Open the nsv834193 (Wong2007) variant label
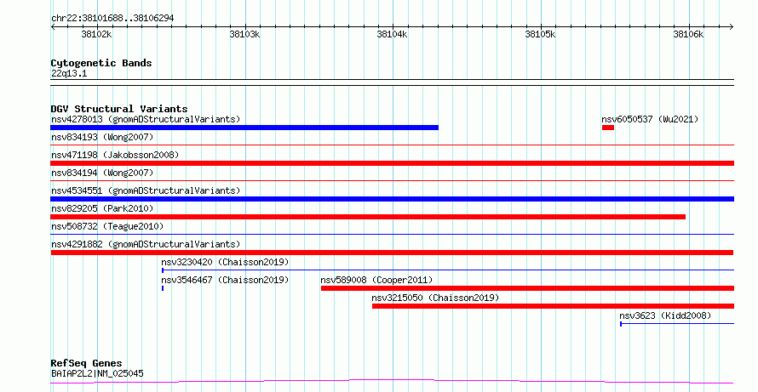 tap(102, 137)
